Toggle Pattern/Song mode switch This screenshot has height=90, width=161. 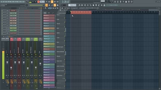(x=30, y=2)
